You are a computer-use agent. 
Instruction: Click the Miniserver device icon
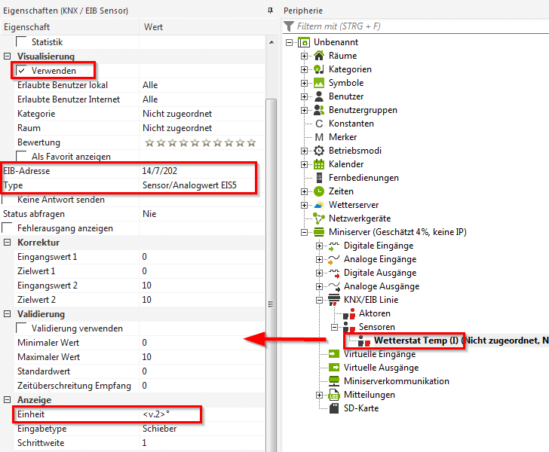319,232
